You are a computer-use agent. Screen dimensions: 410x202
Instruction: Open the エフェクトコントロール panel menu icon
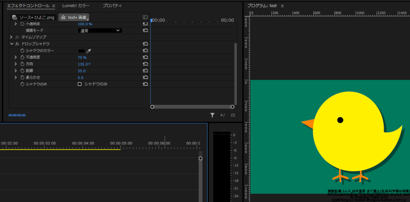tap(54, 6)
